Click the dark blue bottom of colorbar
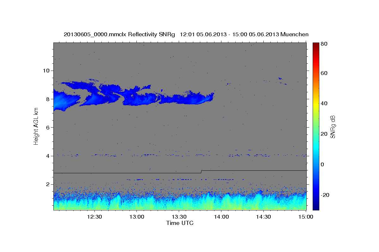Image resolution: width=379 pixels, height=252 pixels. (x=316, y=206)
